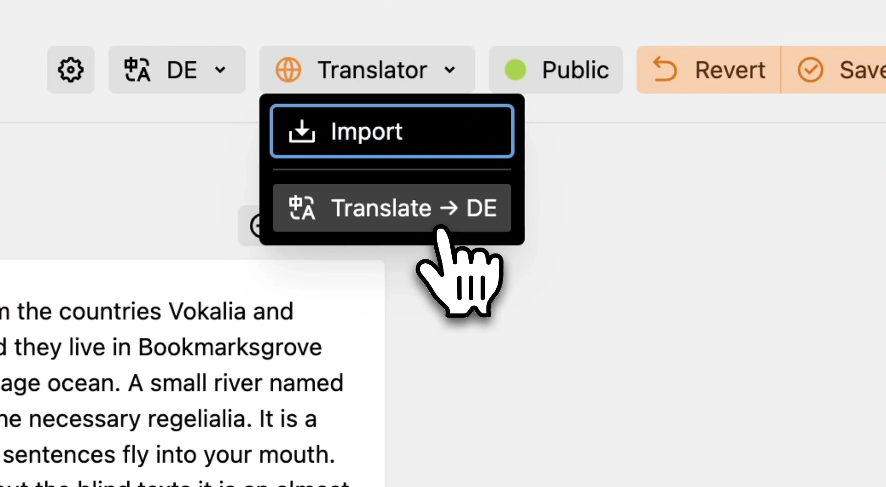Toggle the Public visibility status
This screenshot has width=886, height=487.
[555, 70]
